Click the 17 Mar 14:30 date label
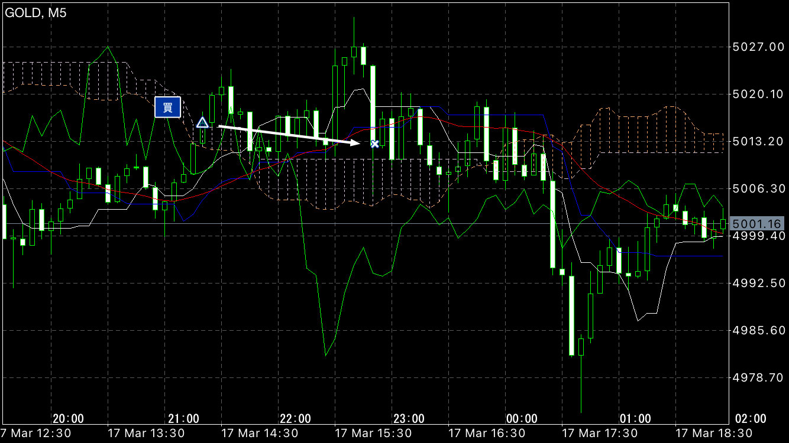Image resolution: width=789 pixels, height=443 pixels. (260, 434)
